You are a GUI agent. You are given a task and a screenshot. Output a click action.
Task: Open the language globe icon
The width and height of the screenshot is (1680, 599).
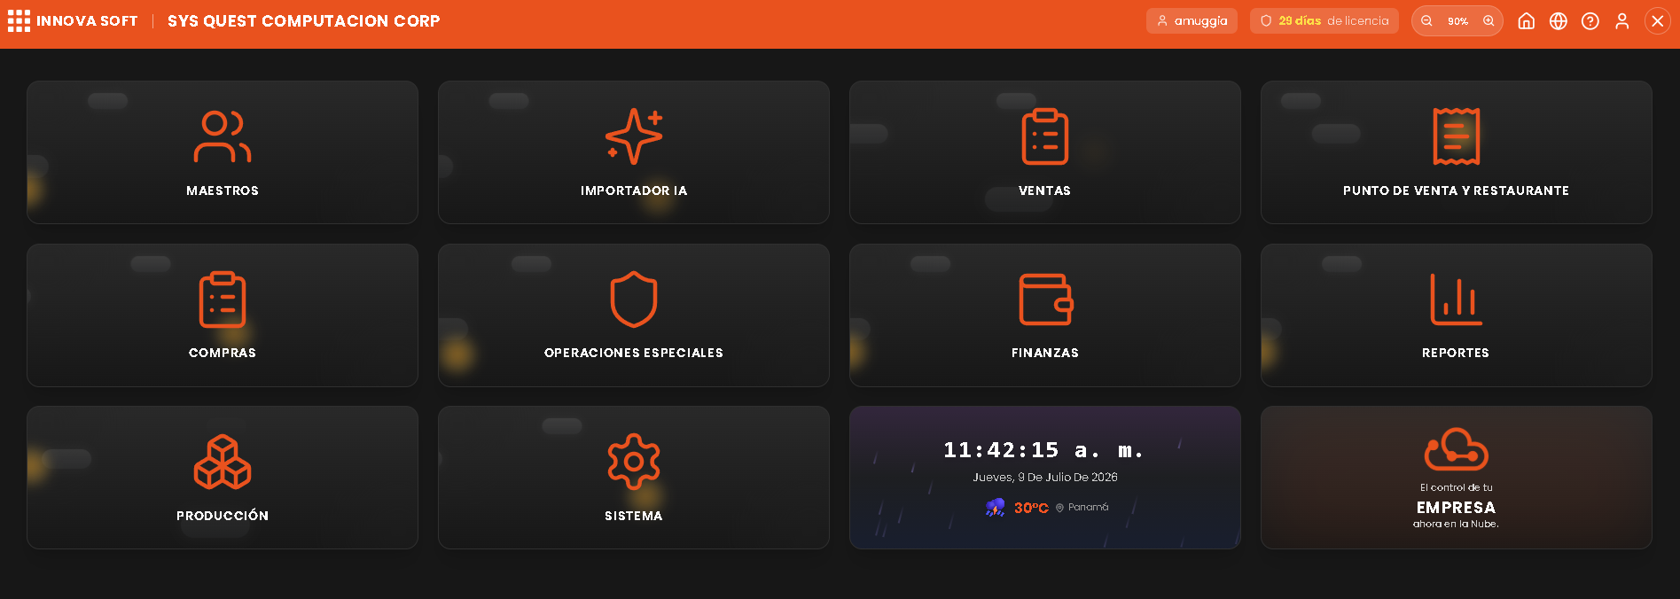pyautogui.click(x=1558, y=20)
